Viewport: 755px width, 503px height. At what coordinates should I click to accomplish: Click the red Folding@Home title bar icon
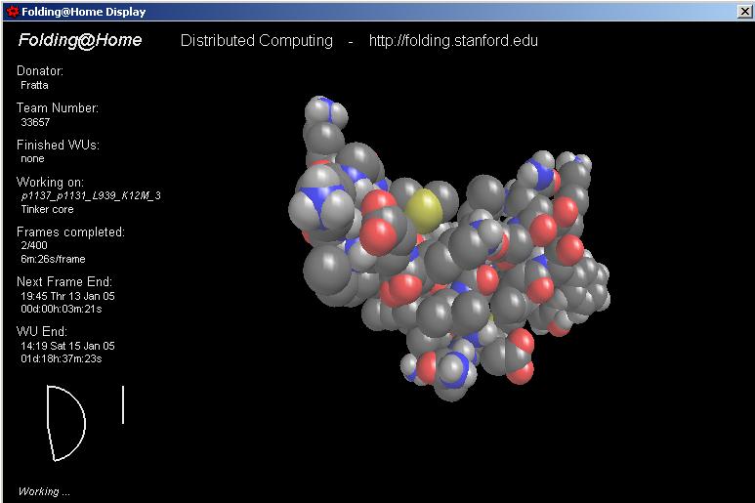pyautogui.click(x=12, y=12)
